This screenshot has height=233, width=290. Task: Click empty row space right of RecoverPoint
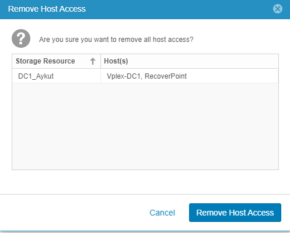coord(232,76)
